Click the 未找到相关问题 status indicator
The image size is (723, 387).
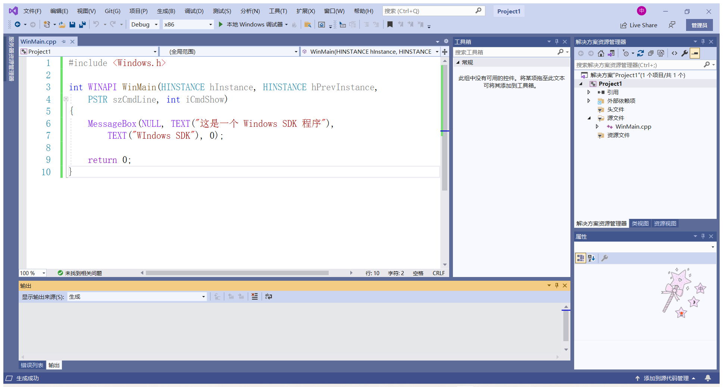pyautogui.click(x=80, y=273)
